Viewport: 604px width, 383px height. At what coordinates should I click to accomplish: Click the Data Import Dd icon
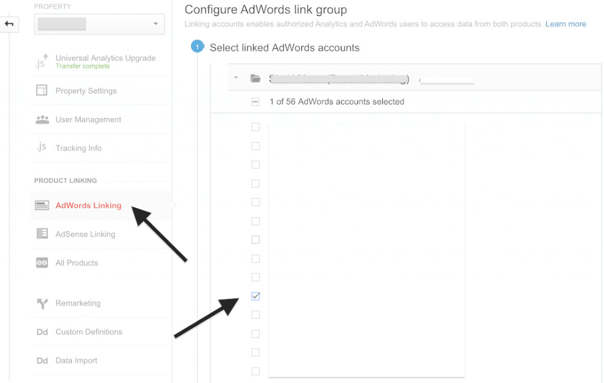tap(42, 361)
